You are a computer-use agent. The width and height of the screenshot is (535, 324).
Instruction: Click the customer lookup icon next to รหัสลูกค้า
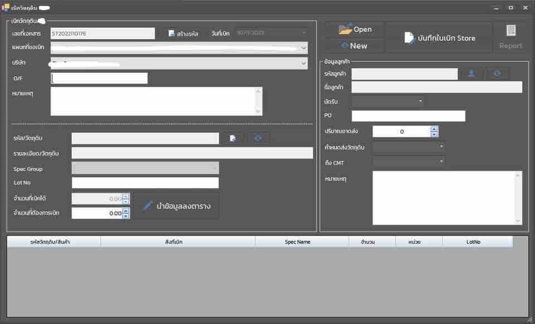(x=471, y=74)
